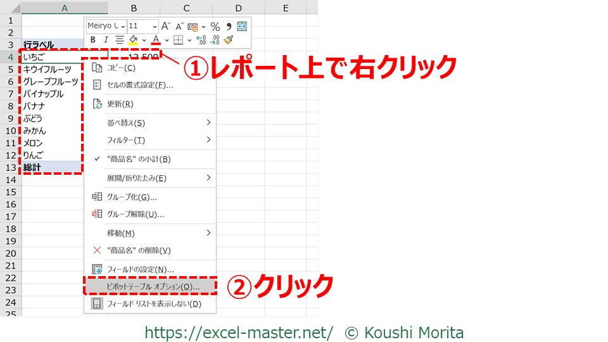608x342 pixels.
Task: Click the decrease font size icon
Action: 179,26
